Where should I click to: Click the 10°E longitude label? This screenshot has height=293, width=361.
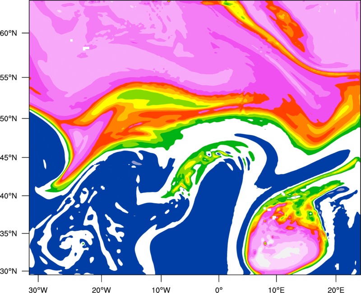pos(276,290)
